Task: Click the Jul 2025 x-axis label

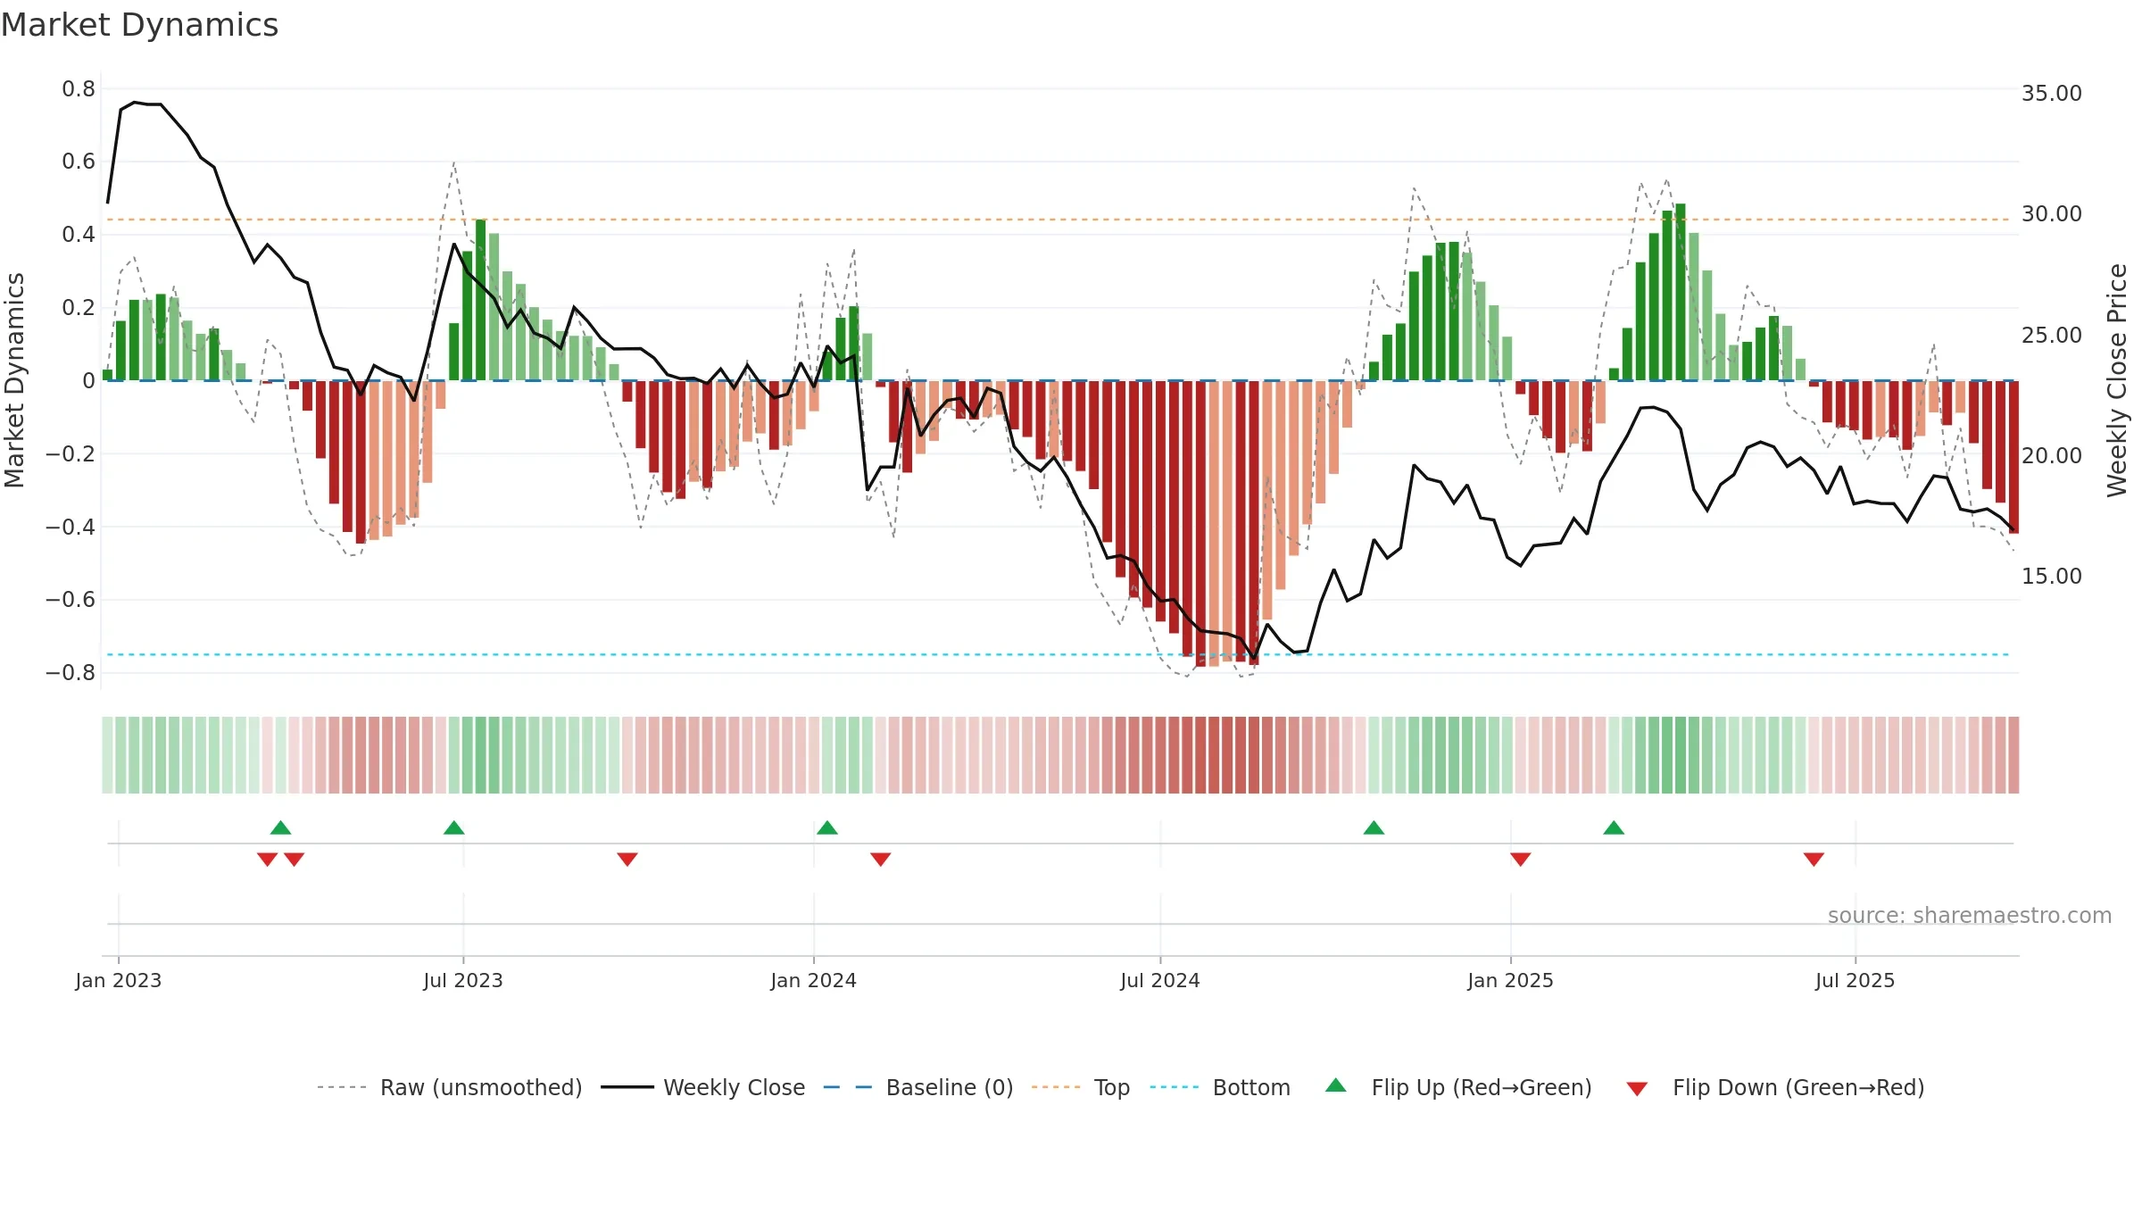Action: point(1856,980)
